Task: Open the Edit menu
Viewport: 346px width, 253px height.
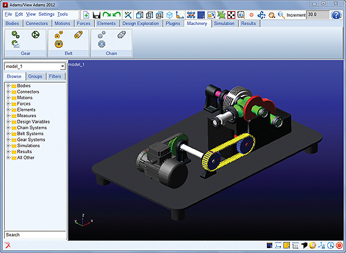Action: point(19,15)
